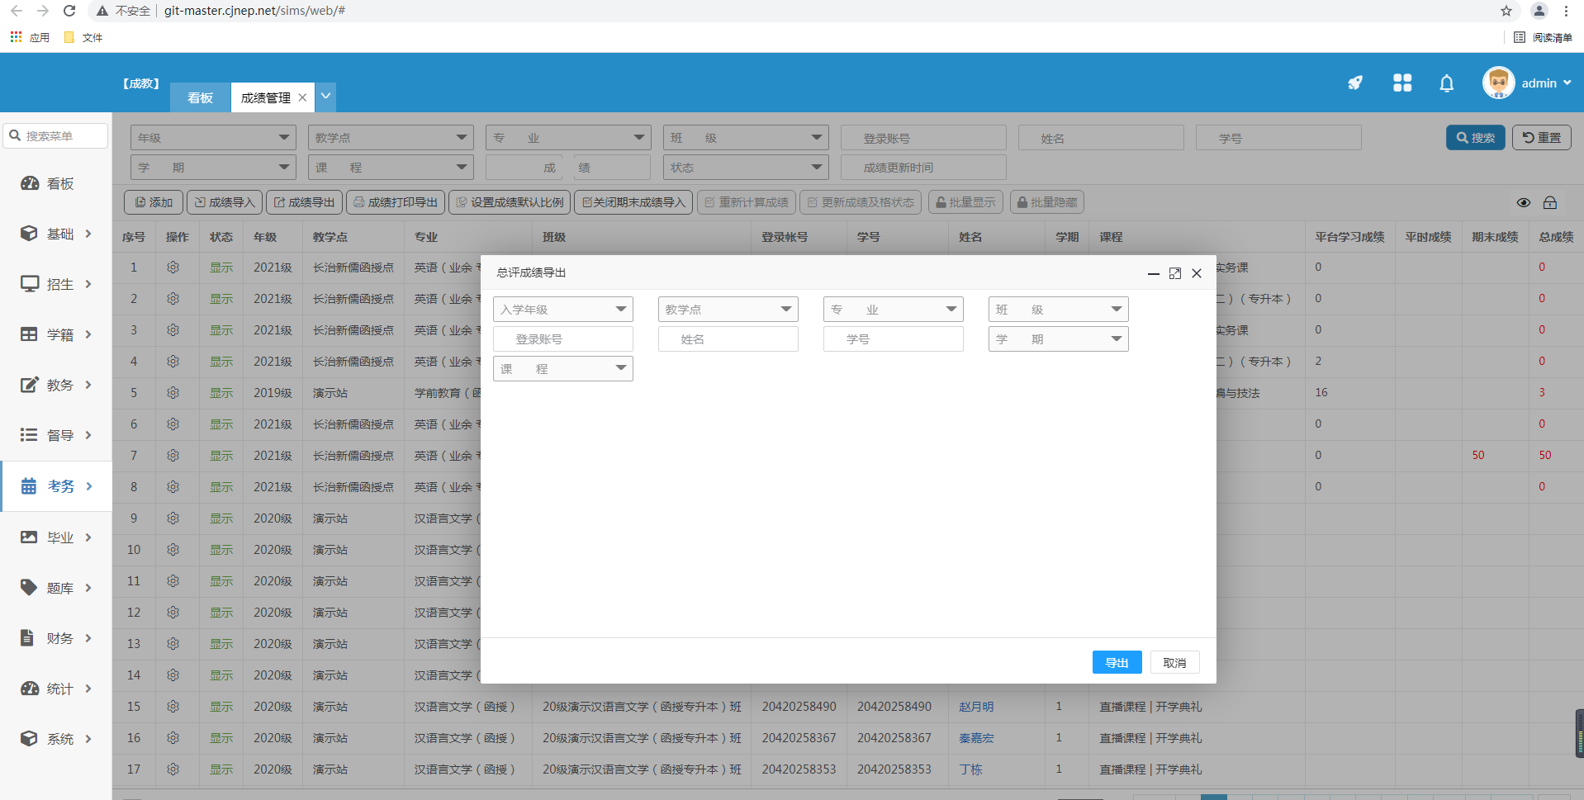
Task: Open the 学期 dropdown in export dialog
Action: [1058, 339]
